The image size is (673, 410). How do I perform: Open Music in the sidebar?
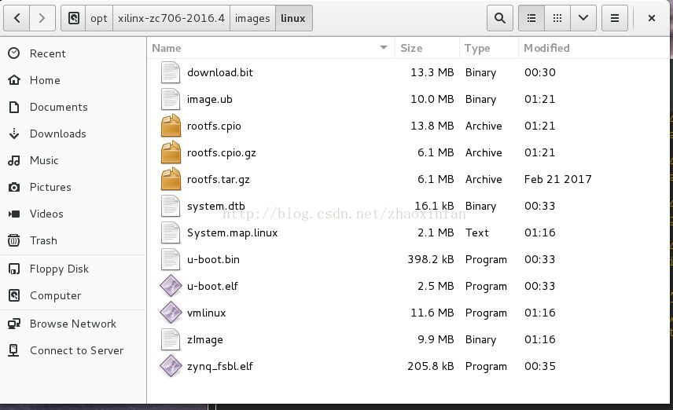point(73,160)
